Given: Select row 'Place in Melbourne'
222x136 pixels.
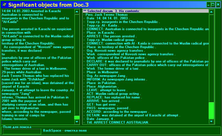Looking at the screenshot, I should [146, 72].
